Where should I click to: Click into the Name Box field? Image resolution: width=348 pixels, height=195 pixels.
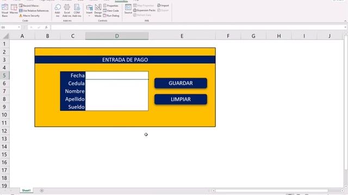click(9, 28)
